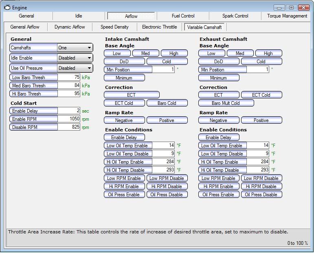Click Exhaust Camshaft Min Position field

click(257, 70)
